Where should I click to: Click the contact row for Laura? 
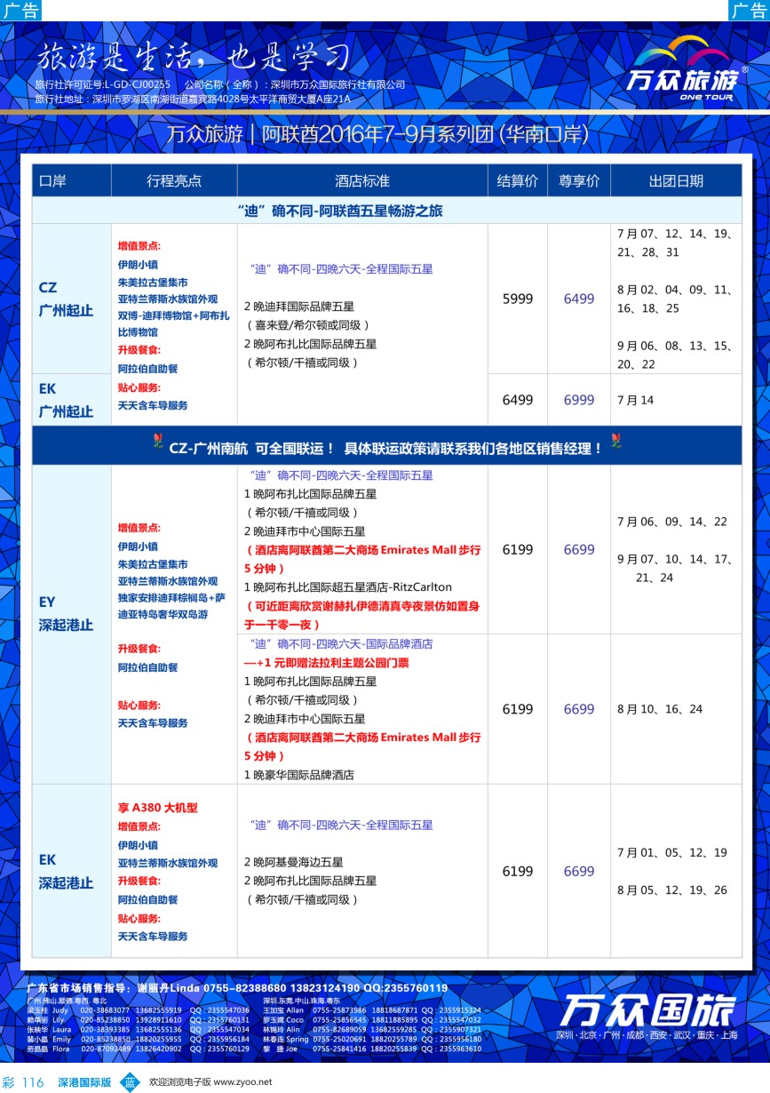coord(138,1030)
